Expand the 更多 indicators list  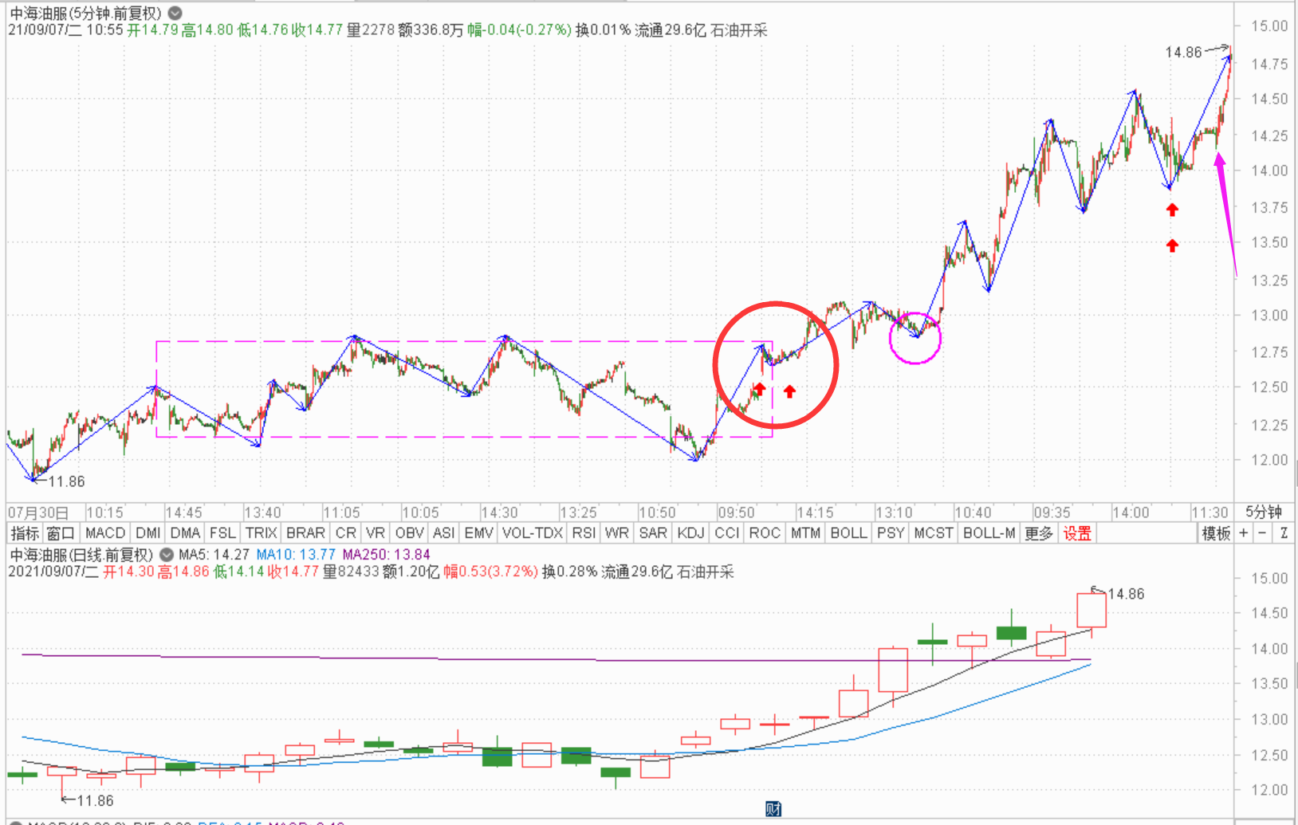(x=1039, y=533)
